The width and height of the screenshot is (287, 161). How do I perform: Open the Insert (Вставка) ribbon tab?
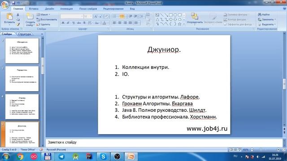(x=34, y=8)
